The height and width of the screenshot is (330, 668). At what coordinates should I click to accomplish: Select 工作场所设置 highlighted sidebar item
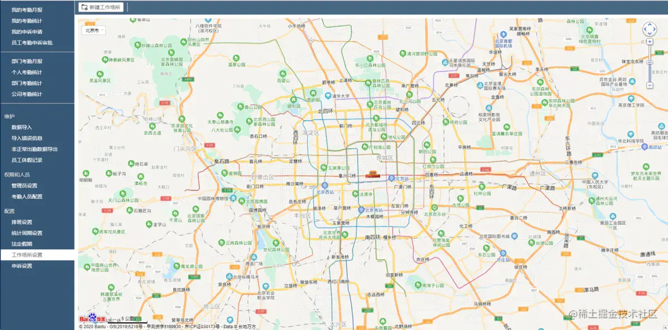37,255
